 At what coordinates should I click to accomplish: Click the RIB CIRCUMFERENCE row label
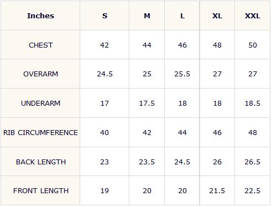[x=41, y=133]
